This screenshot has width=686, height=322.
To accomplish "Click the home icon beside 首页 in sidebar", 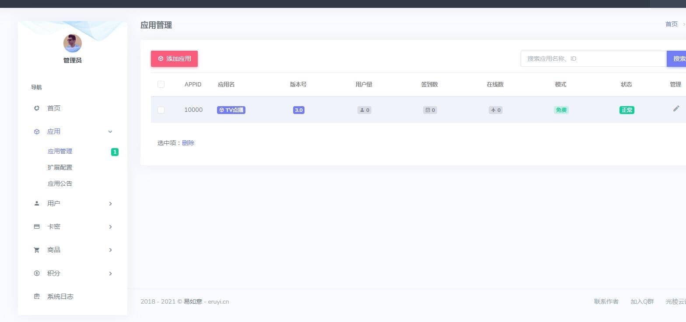I will point(37,108).
